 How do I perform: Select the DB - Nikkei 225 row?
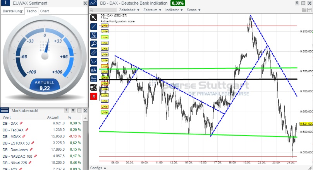[41, 163]
